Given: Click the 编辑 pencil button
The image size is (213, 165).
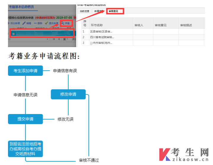Looking at the screenshot, I should (x=27, y=23).
